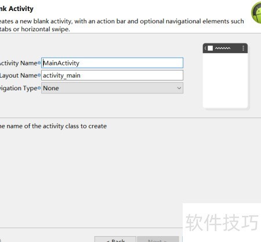Click the overflow dots in the preview action bar

[x=243, y=48]
